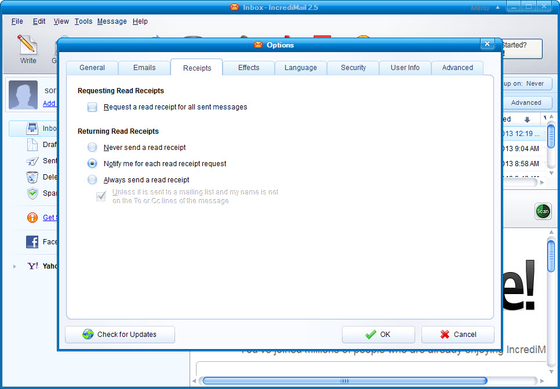
Task: Click the preview pane scroll down arrow
Action: pos(551,372)
